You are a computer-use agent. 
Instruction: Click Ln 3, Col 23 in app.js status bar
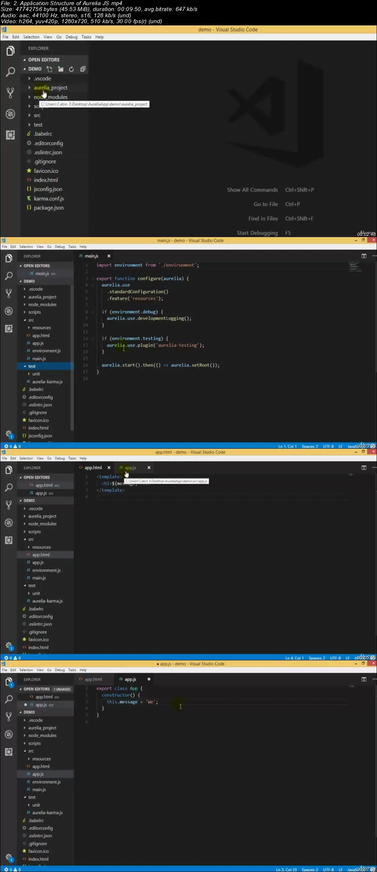(286, 869)
